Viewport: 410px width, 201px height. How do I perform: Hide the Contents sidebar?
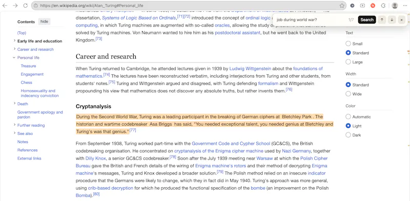pyautogui.click(x=44, y=21)
